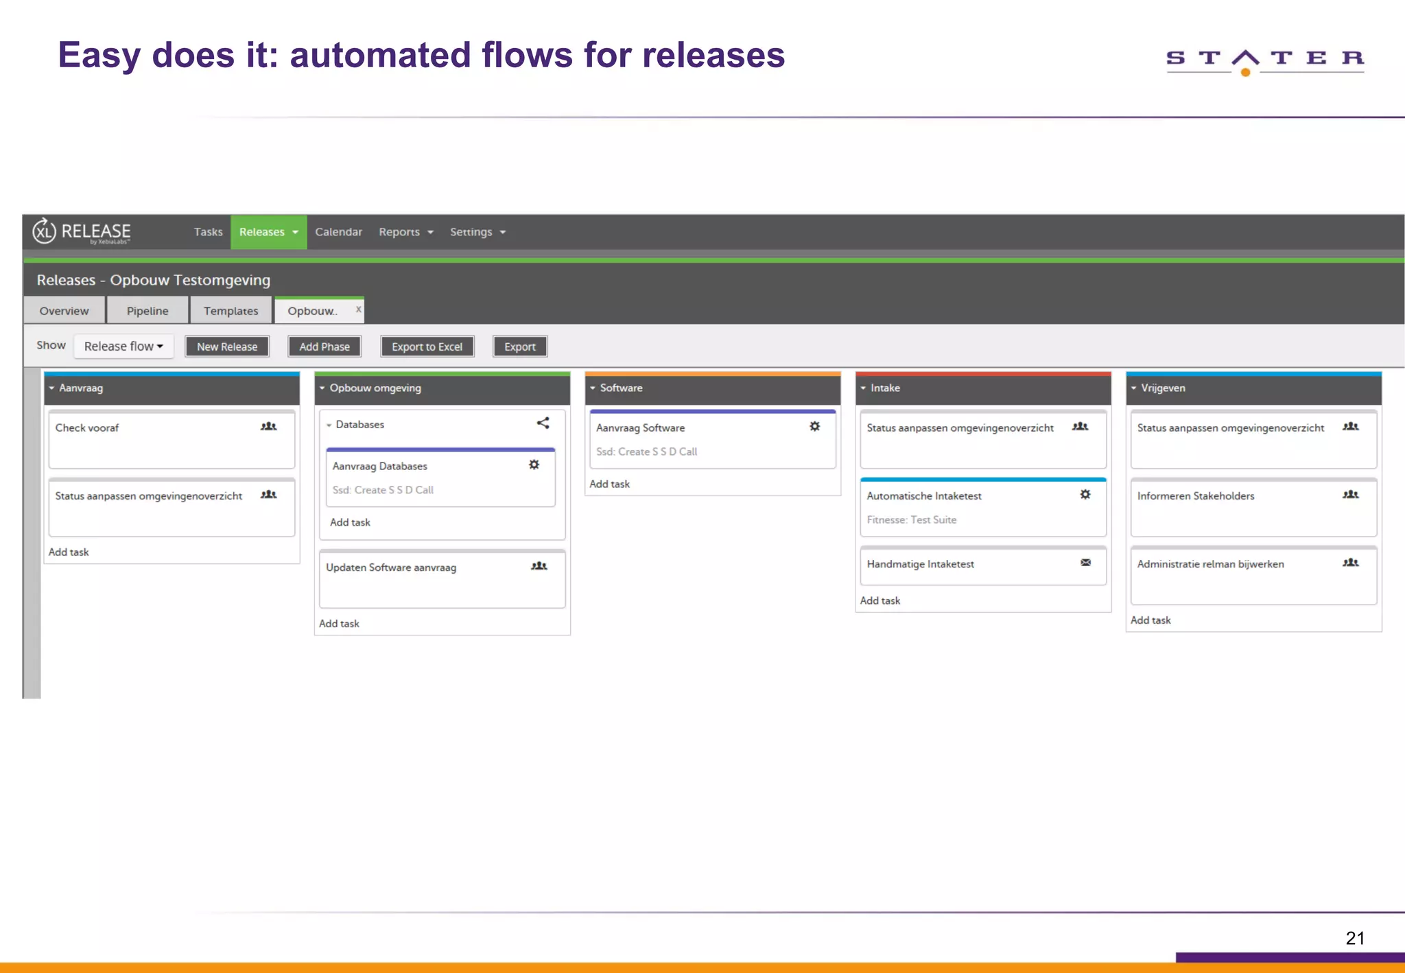Open the Aanvraag Databases task card
The width and height of the screenshot is (1405, 973).
440,478
